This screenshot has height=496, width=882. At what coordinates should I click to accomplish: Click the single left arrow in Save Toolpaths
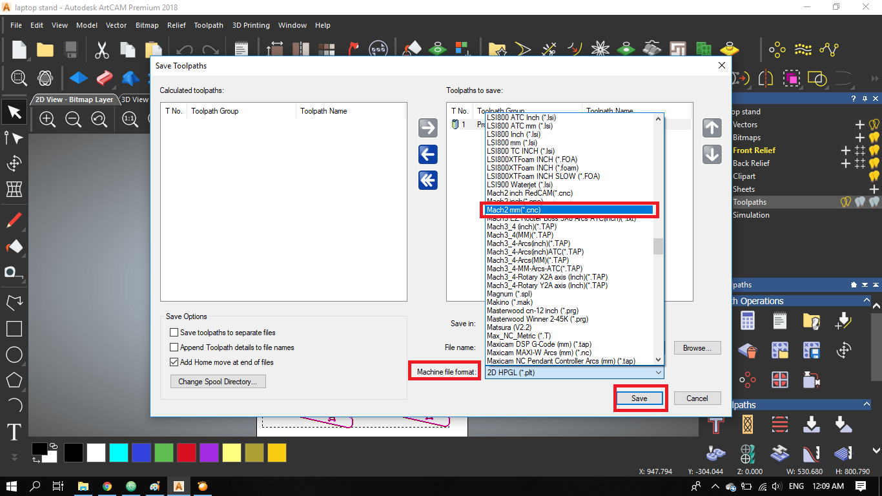[x=428, y=154]
